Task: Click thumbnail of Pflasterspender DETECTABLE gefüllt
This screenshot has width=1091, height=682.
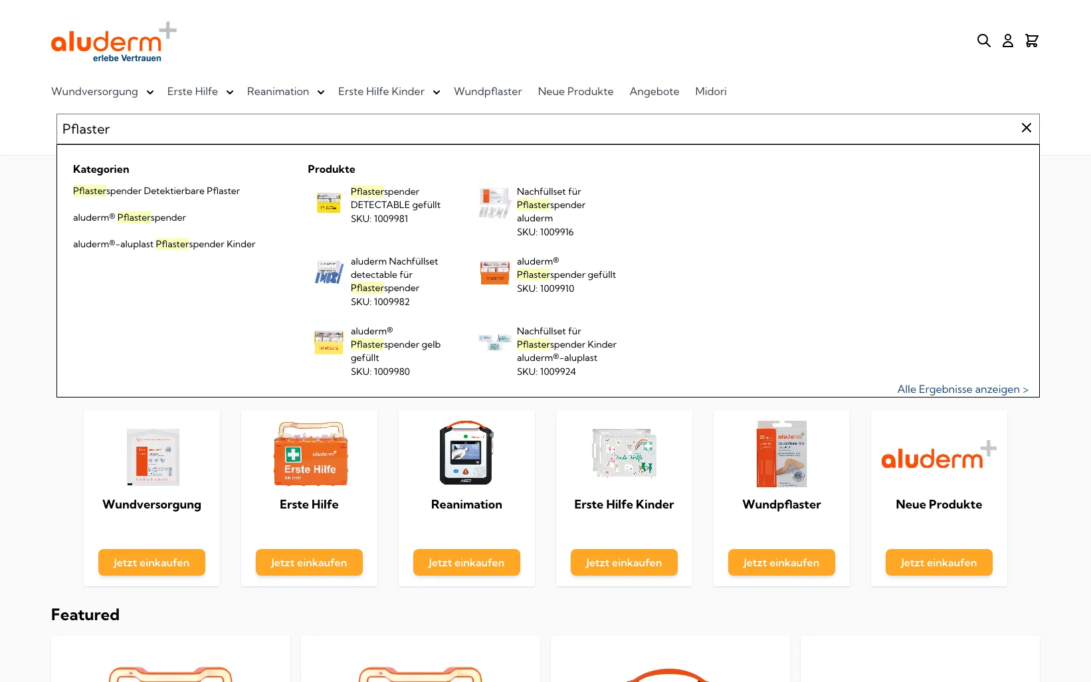Action: pyautogui.click(x=329, y=203)
